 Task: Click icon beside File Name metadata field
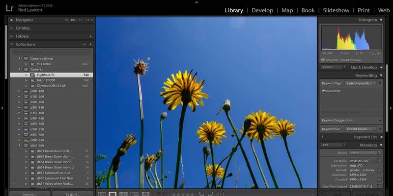[379, 161]
